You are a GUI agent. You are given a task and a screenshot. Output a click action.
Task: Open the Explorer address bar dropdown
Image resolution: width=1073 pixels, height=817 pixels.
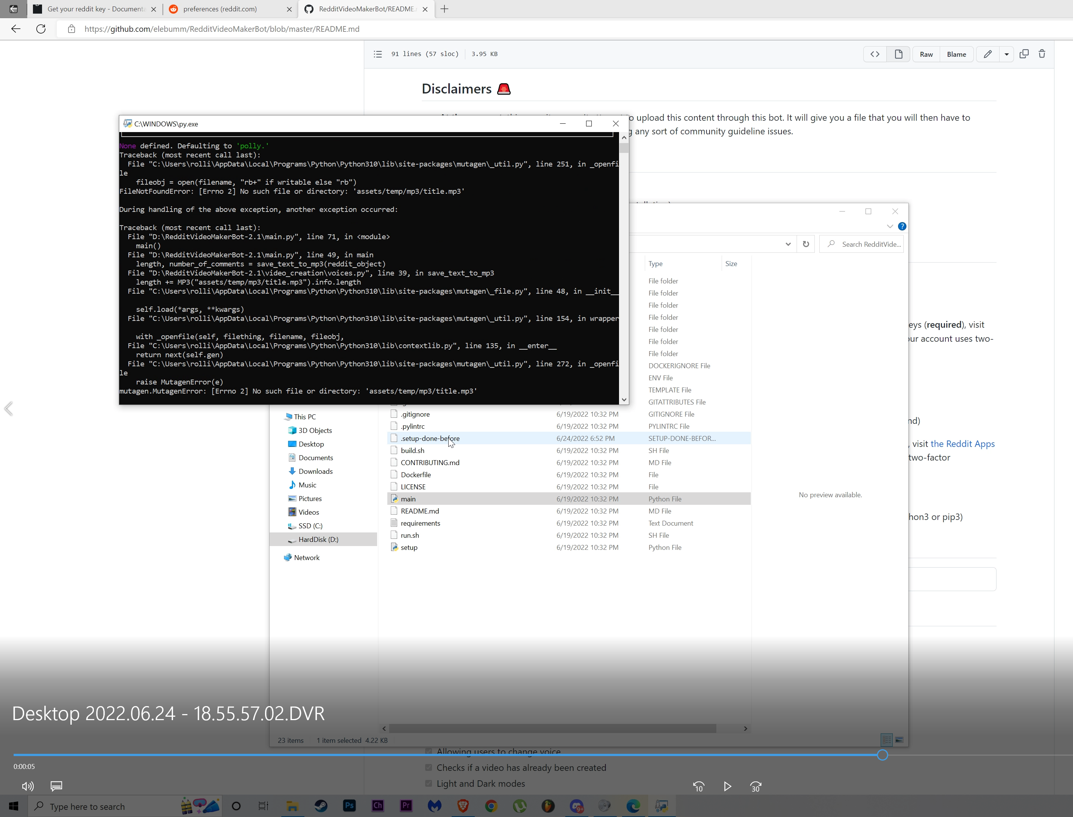788,244
